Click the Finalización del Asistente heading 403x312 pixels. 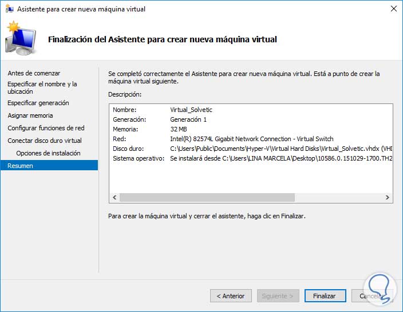tap(163, 39)
